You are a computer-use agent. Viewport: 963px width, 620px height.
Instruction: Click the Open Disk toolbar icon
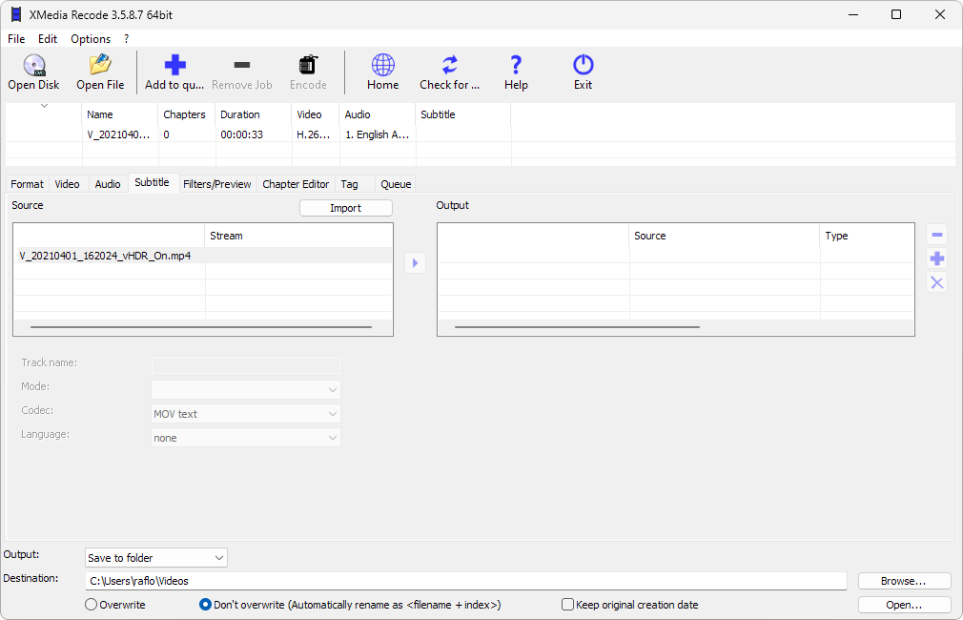coord(33,66)
